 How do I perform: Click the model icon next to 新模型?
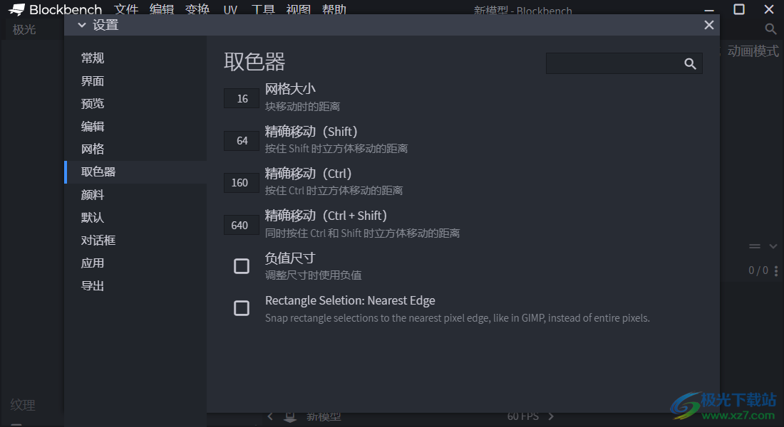click(x=290, y=416)
